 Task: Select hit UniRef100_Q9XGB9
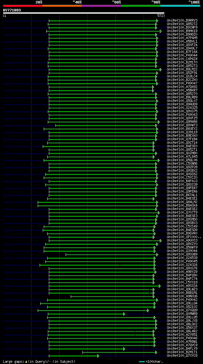(x=182, y=255)
